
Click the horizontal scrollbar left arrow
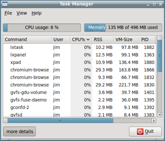(5, 121)
